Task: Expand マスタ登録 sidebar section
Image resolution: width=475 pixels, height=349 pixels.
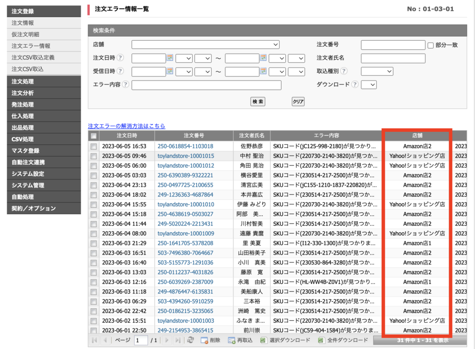Action: pyautogui.click(x=44, y=151)
